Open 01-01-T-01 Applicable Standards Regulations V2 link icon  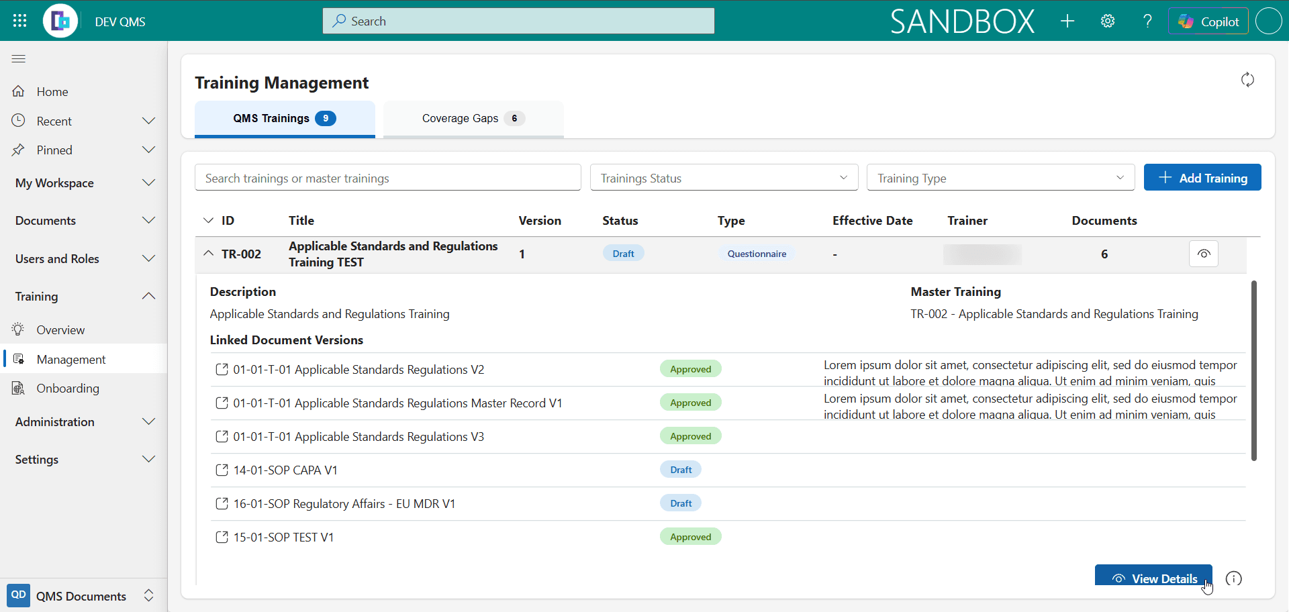click(222, 370)
